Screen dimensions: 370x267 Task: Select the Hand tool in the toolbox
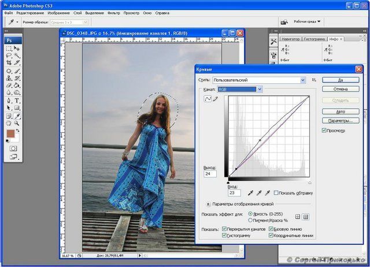(x=9, y=123)
